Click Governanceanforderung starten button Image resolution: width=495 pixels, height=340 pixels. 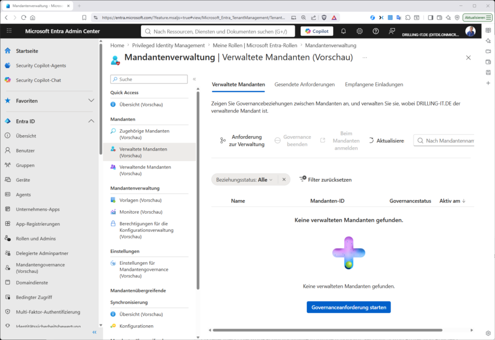pyautogui.click(x=349, y=307)
